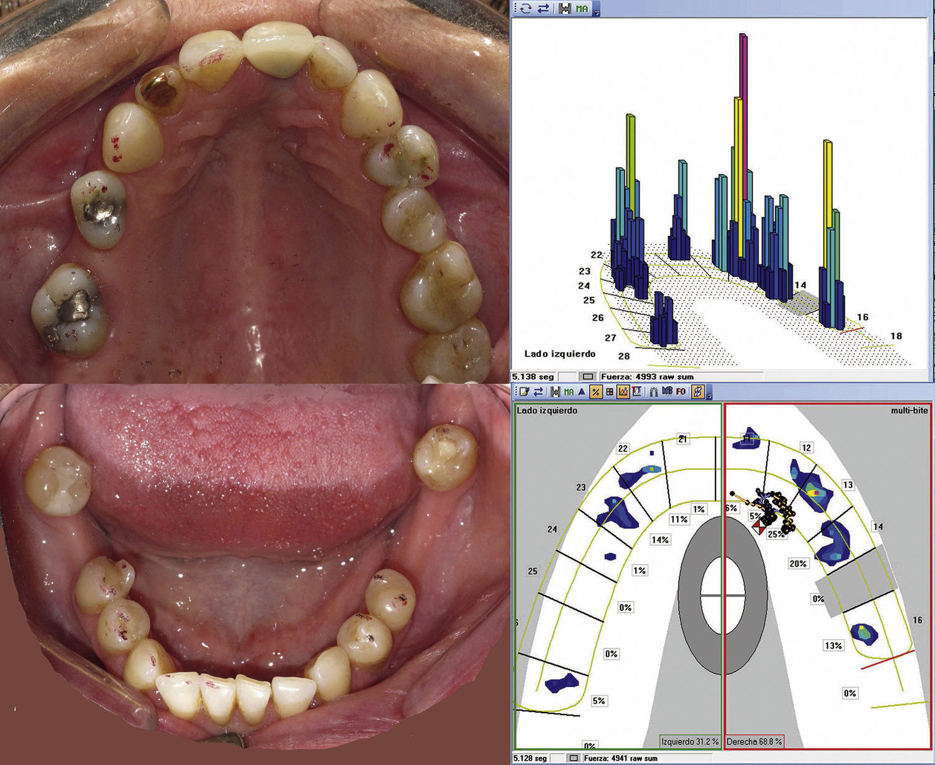Click the four-color grid icon in lower toolbar
Screen dimensions: 935x765
coord(609,392)
